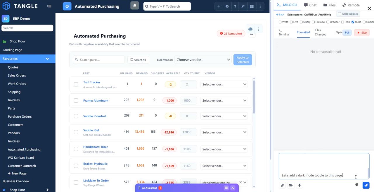Image resolution: width=374 pixels, height=192 pixels.
Task: Switch to the Chat tab
Action: (x=310, y=5)
